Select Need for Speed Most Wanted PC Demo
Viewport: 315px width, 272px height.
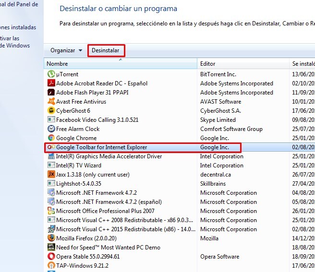108,248
